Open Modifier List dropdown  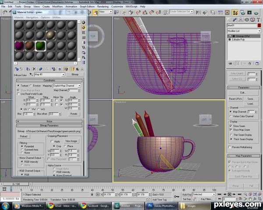244,31
